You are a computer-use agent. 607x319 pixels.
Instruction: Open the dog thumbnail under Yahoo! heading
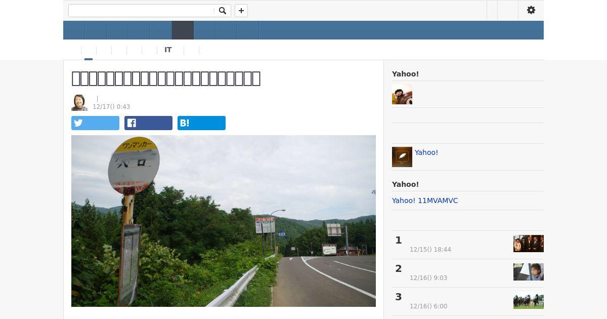pyautogui.click(x=402, y=94)
